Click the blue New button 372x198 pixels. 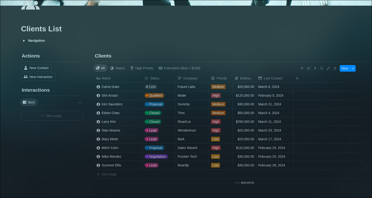(345, 68)
